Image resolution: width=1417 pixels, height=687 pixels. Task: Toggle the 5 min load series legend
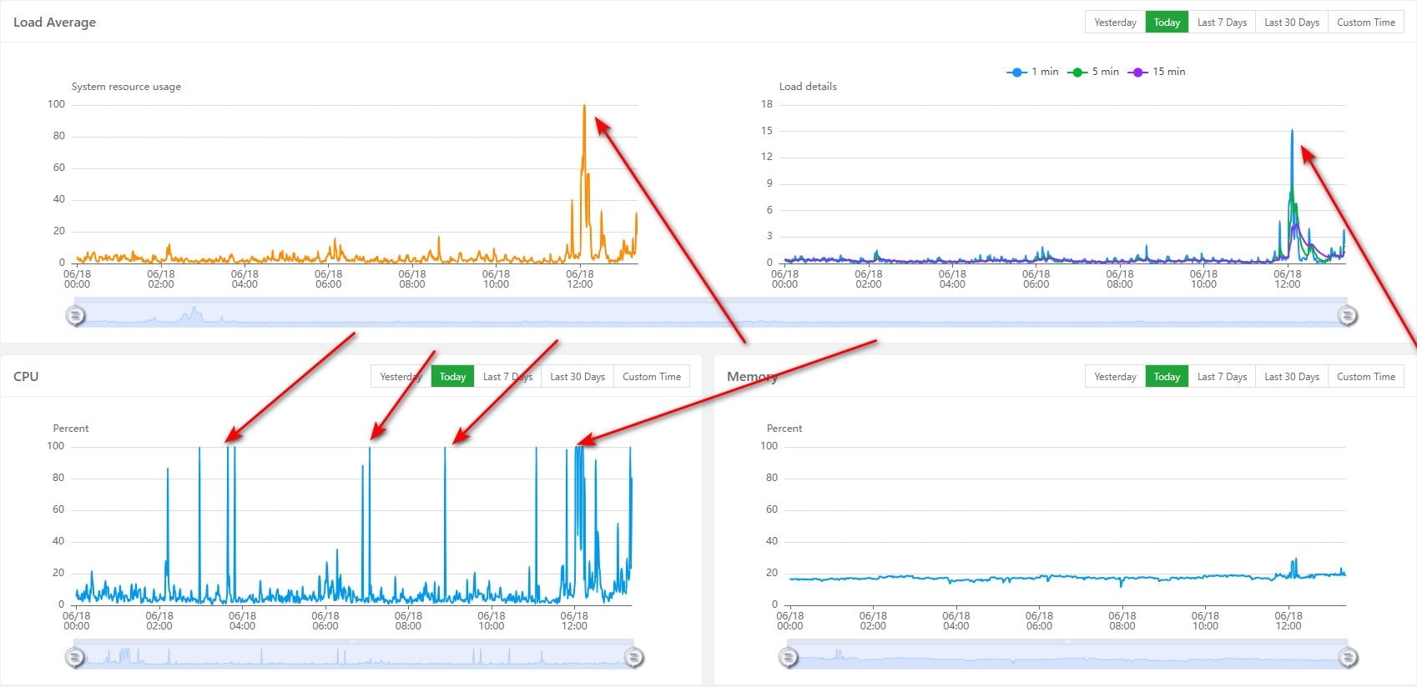point(1093,72)
